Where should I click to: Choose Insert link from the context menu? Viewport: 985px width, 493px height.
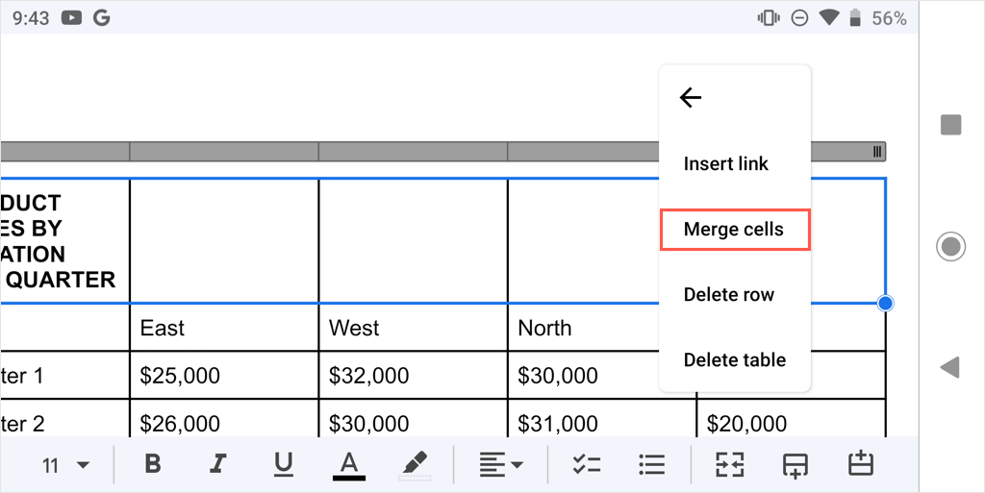(x=726, y=163)
